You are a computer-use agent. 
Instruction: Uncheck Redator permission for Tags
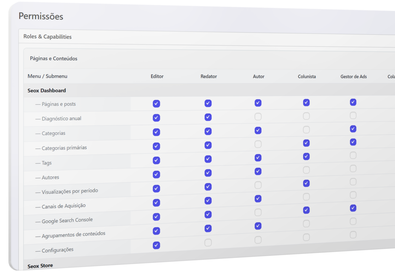click(x=208, y=159)
